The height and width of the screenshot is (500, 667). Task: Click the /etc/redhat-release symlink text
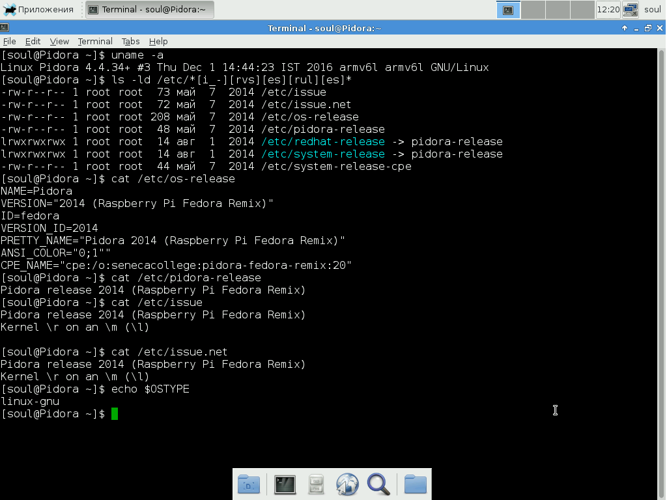coord(323,141)
